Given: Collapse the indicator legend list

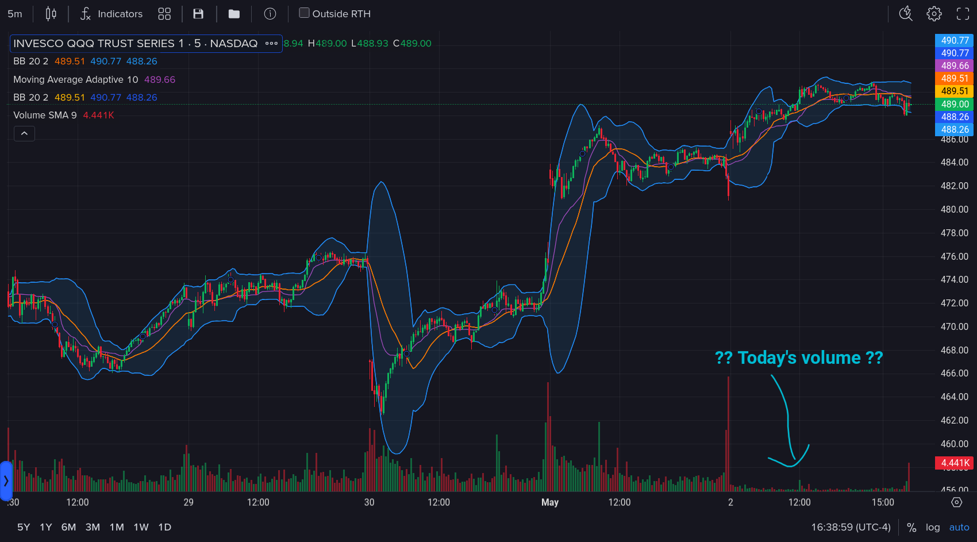Looking at the screenshot, I should pos(24,133).
